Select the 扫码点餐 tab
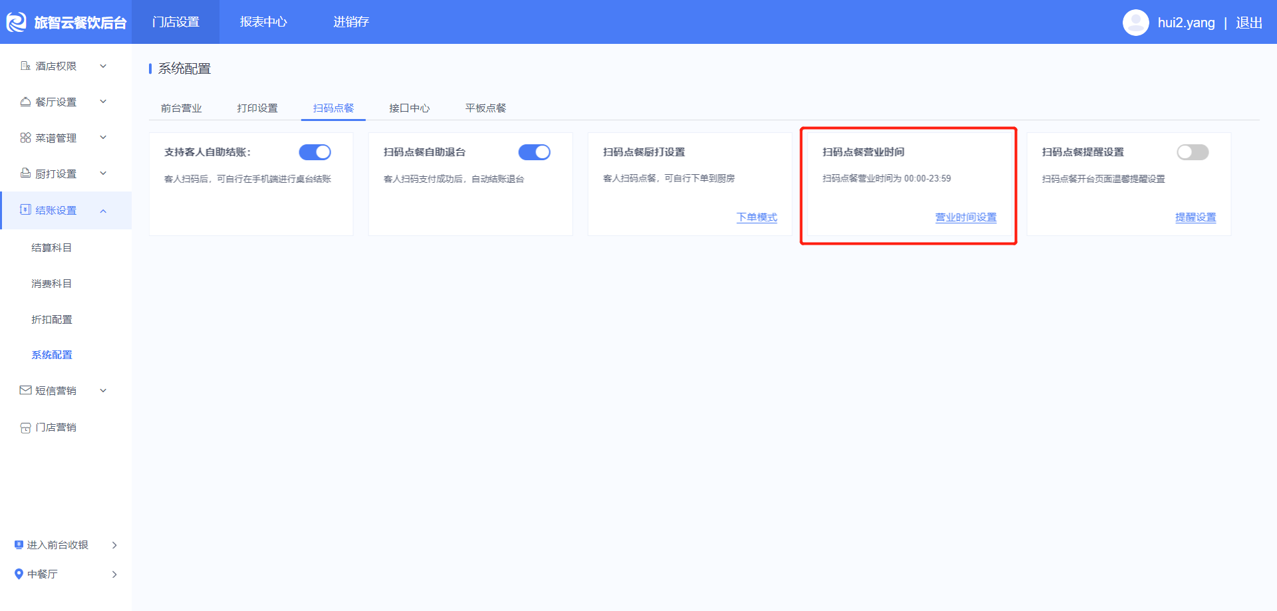This screenshot has height=611, width=1277. tap(333, 108)
